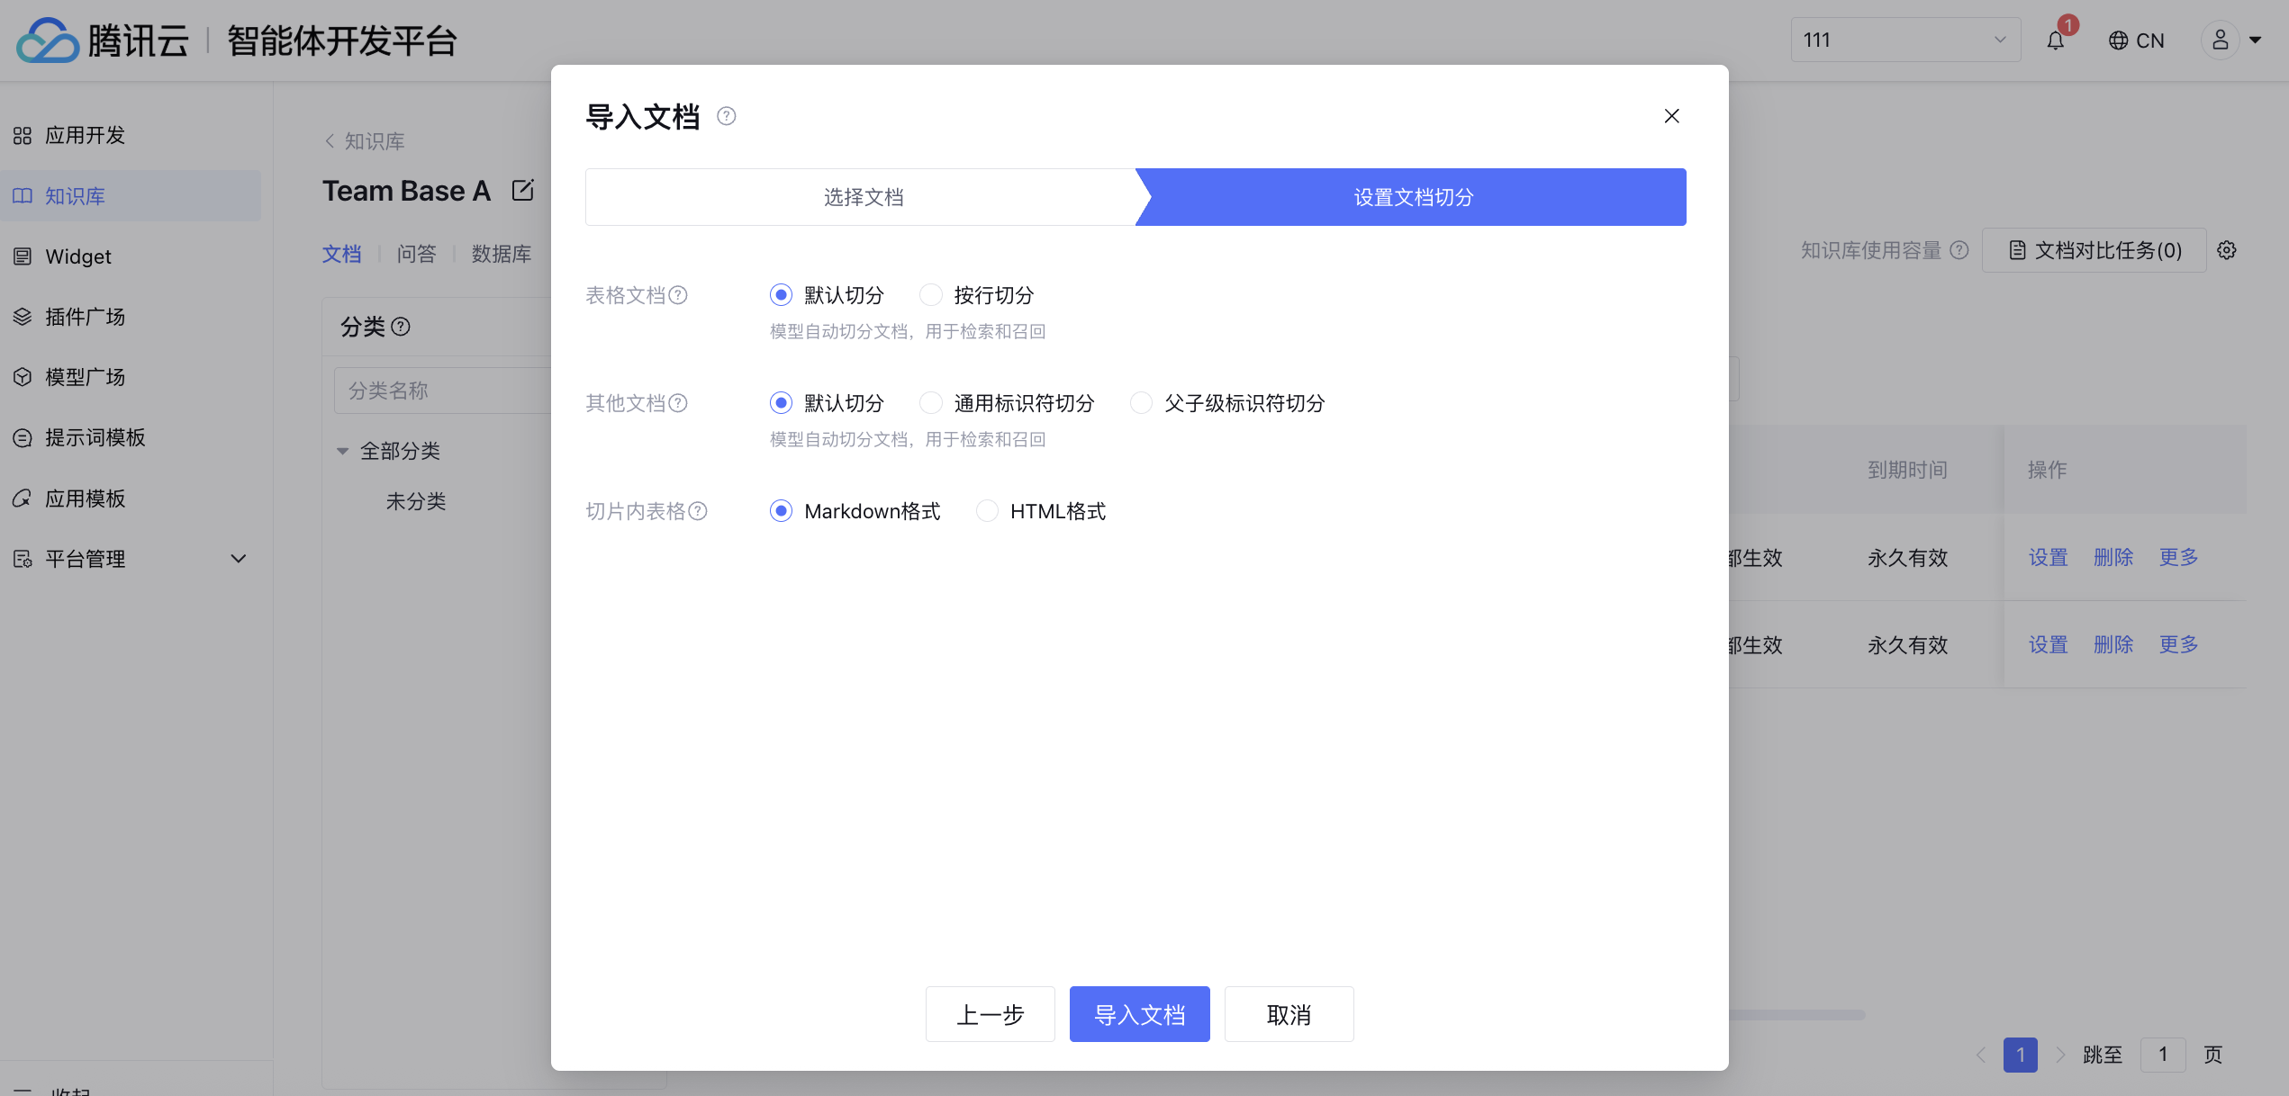Open 插件广场 in sidebar

86,317
